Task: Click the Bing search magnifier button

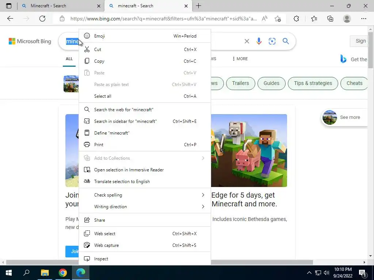Action: [286, 41]
